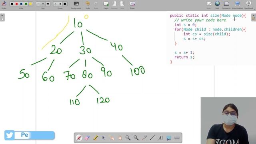The height and width of the screenshot is (144, 256).
Task: Select the red pen color
Action: pos(16,4)
